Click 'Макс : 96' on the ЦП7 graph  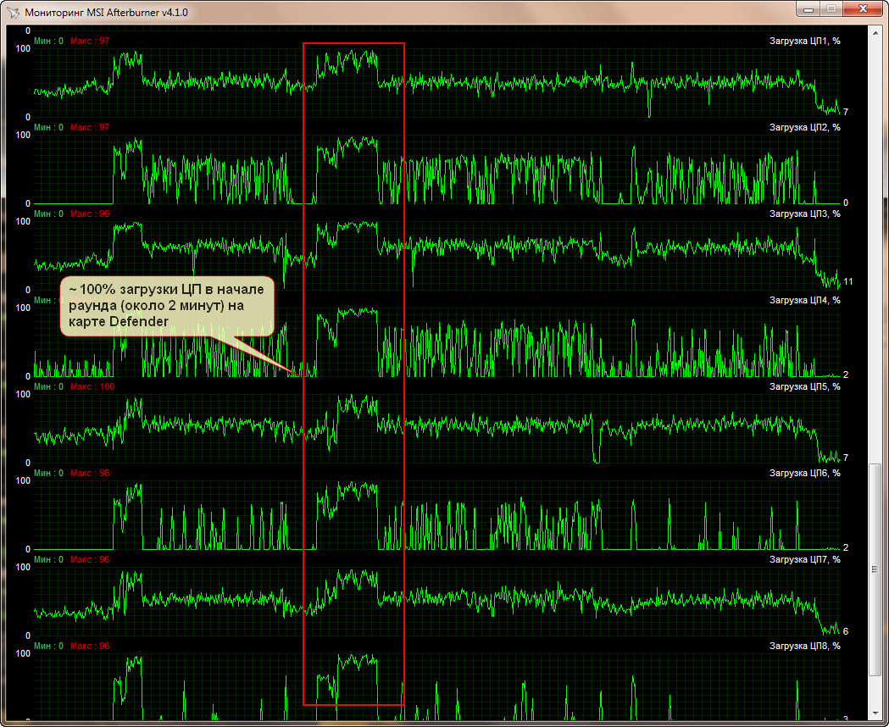(x=90, y=559)
